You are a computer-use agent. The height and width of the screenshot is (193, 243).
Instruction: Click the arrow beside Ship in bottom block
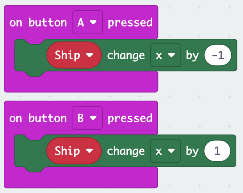pyautogui.click(x=89, y=151)
